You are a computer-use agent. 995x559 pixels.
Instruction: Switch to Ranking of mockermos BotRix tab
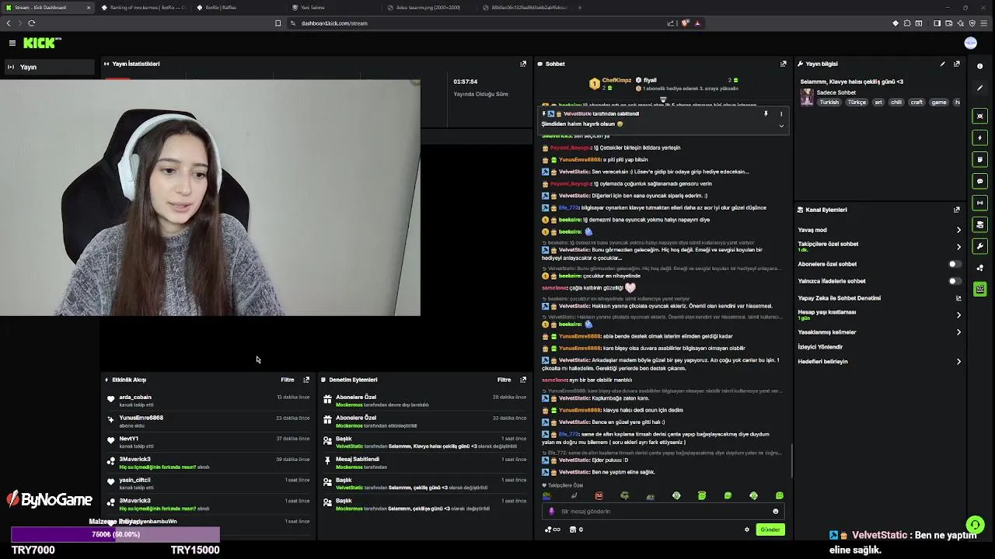tap(143, 8)
